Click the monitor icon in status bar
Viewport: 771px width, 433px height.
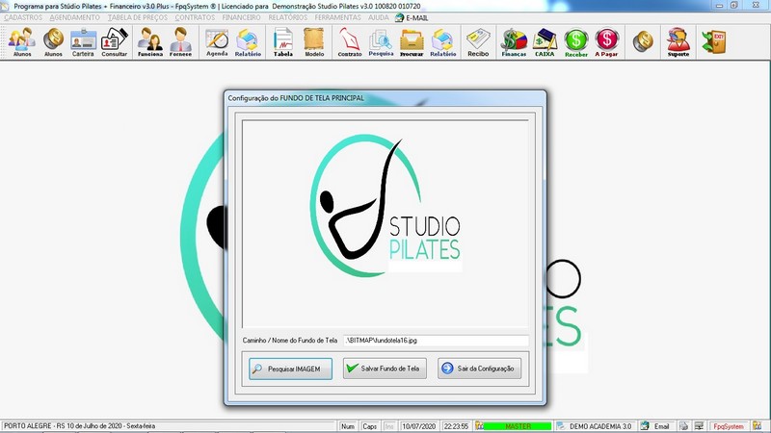tap(699, 426)
